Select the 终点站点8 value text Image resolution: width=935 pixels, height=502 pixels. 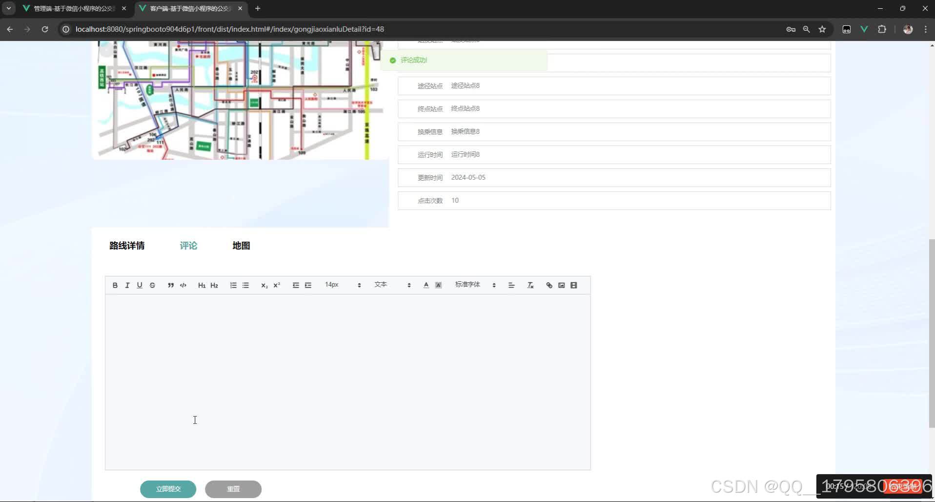(x=465, y=108)
